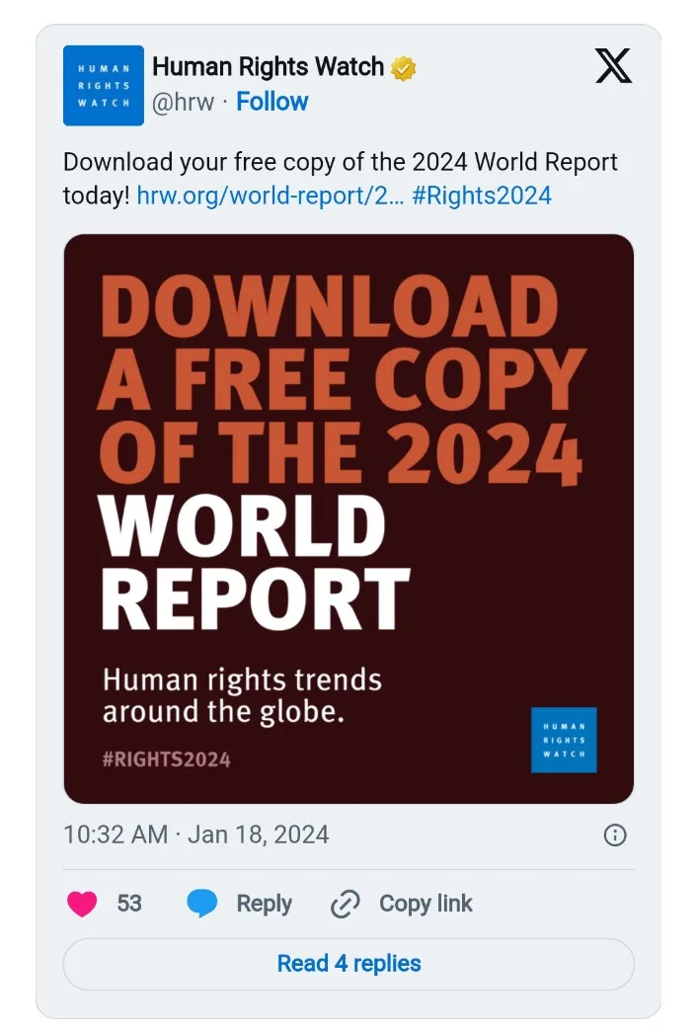Click the #RIGHTS2024 text inside the image
697x1032 pixels.
pos(167,759)
